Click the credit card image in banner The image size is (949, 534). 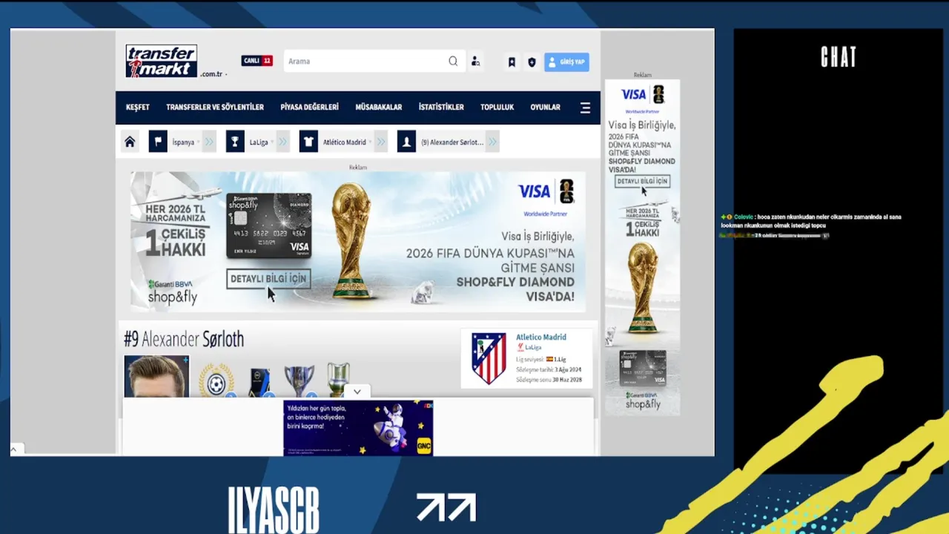(268, 225)
